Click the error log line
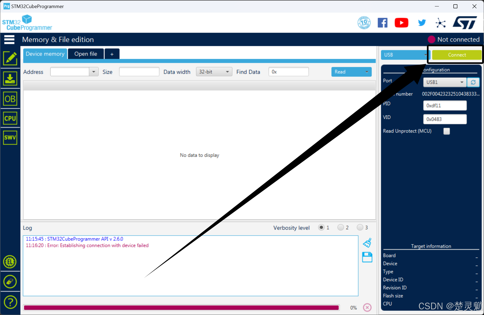 [87, 245]
